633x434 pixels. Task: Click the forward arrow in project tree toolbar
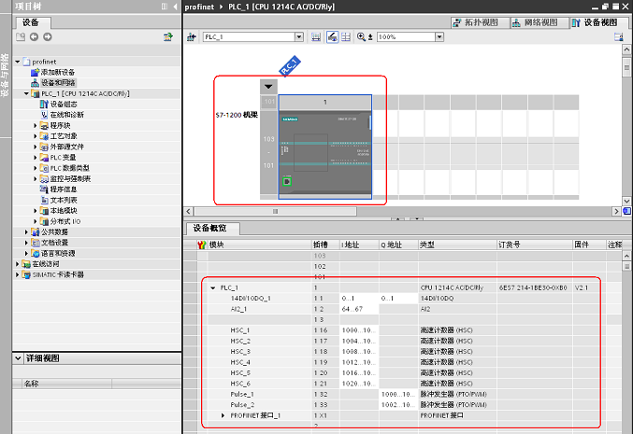point(48,37)
